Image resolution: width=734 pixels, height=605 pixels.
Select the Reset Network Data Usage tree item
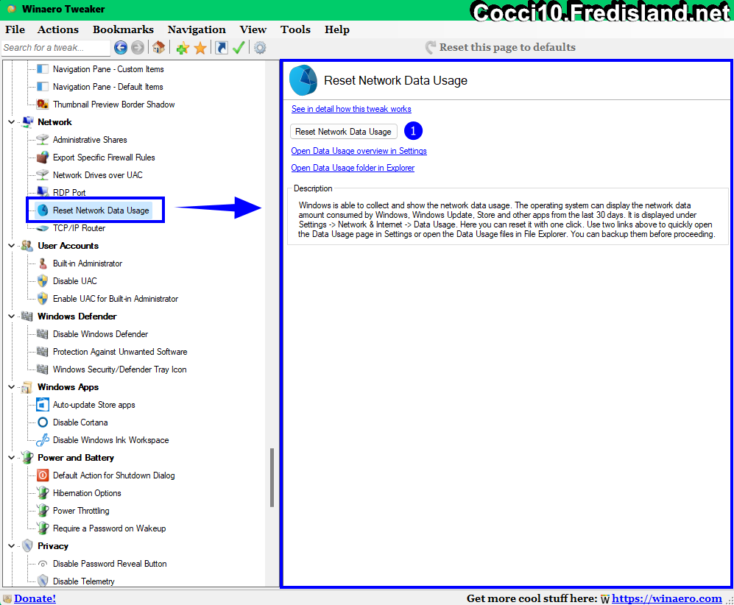(x=101, y=210)
